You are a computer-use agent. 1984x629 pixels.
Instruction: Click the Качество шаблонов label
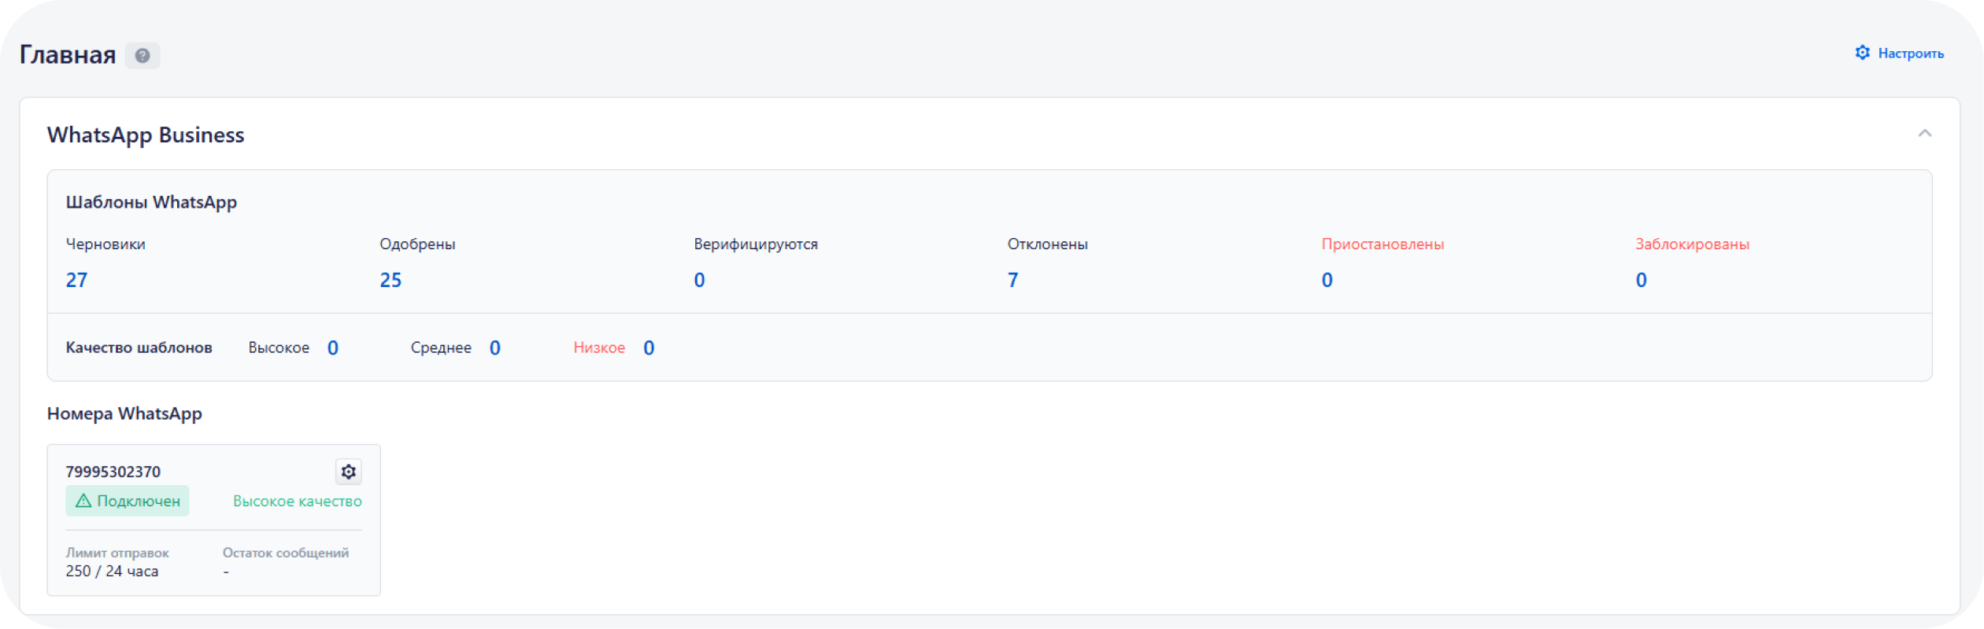coord(139,348)
